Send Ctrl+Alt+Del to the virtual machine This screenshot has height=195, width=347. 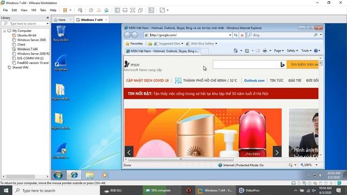pos(80,10)
